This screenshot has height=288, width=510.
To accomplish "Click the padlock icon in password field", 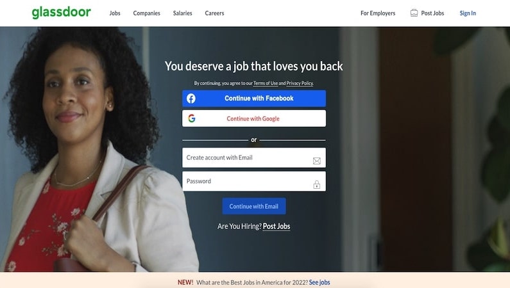I will click(x=316, y=184).
